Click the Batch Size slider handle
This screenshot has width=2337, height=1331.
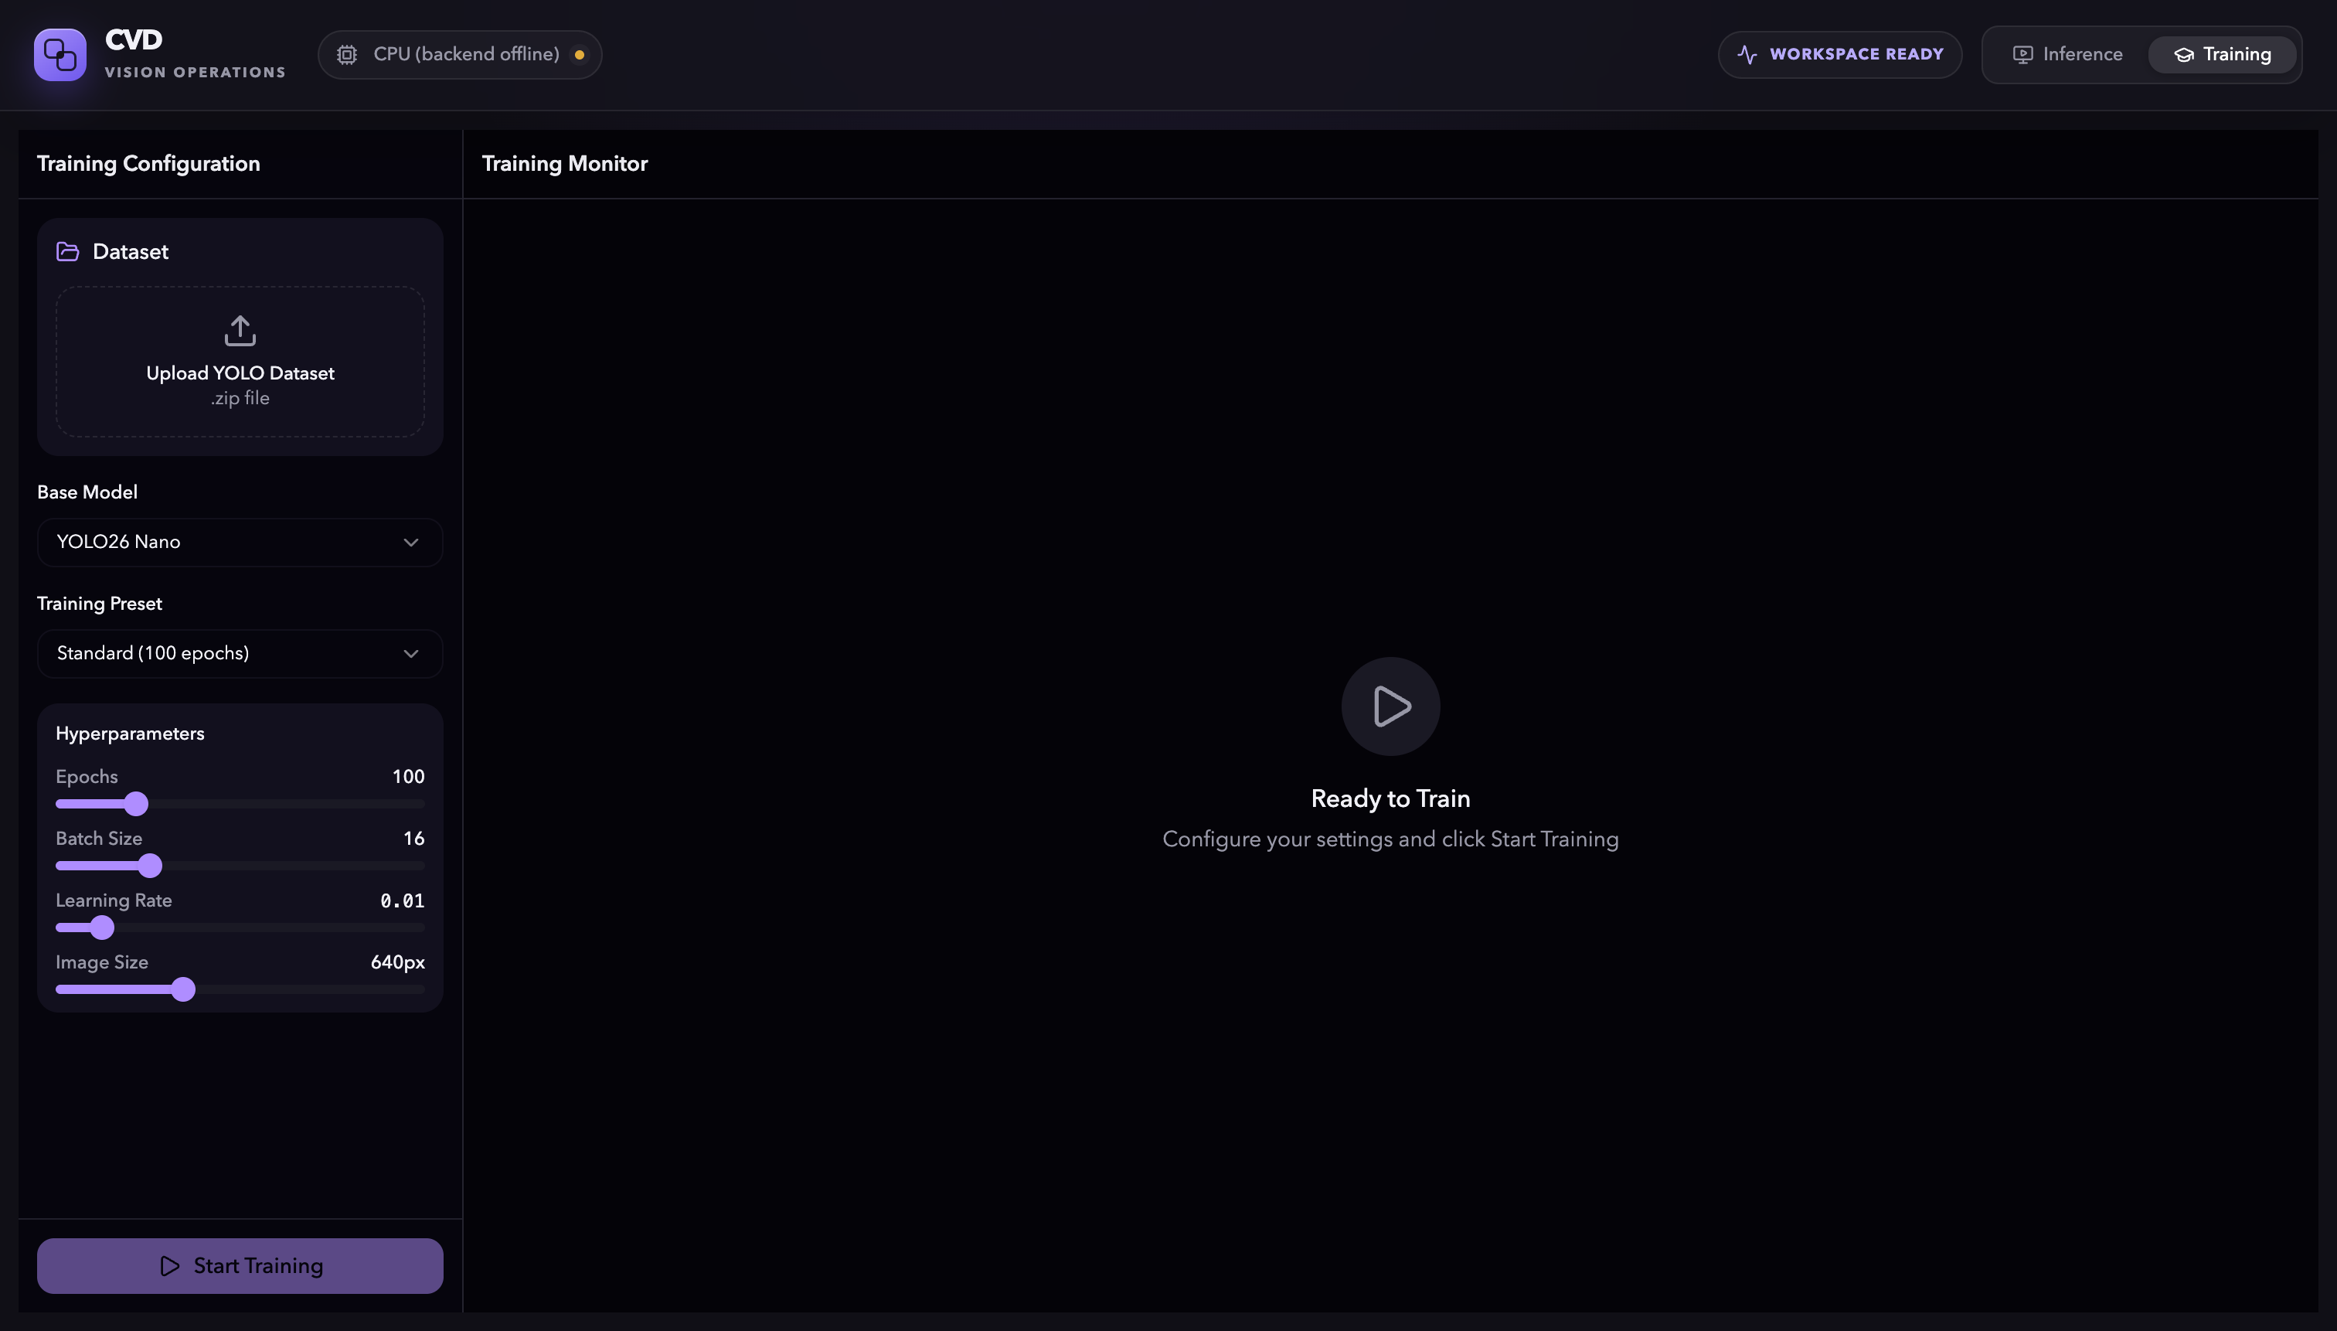(150, 866)
